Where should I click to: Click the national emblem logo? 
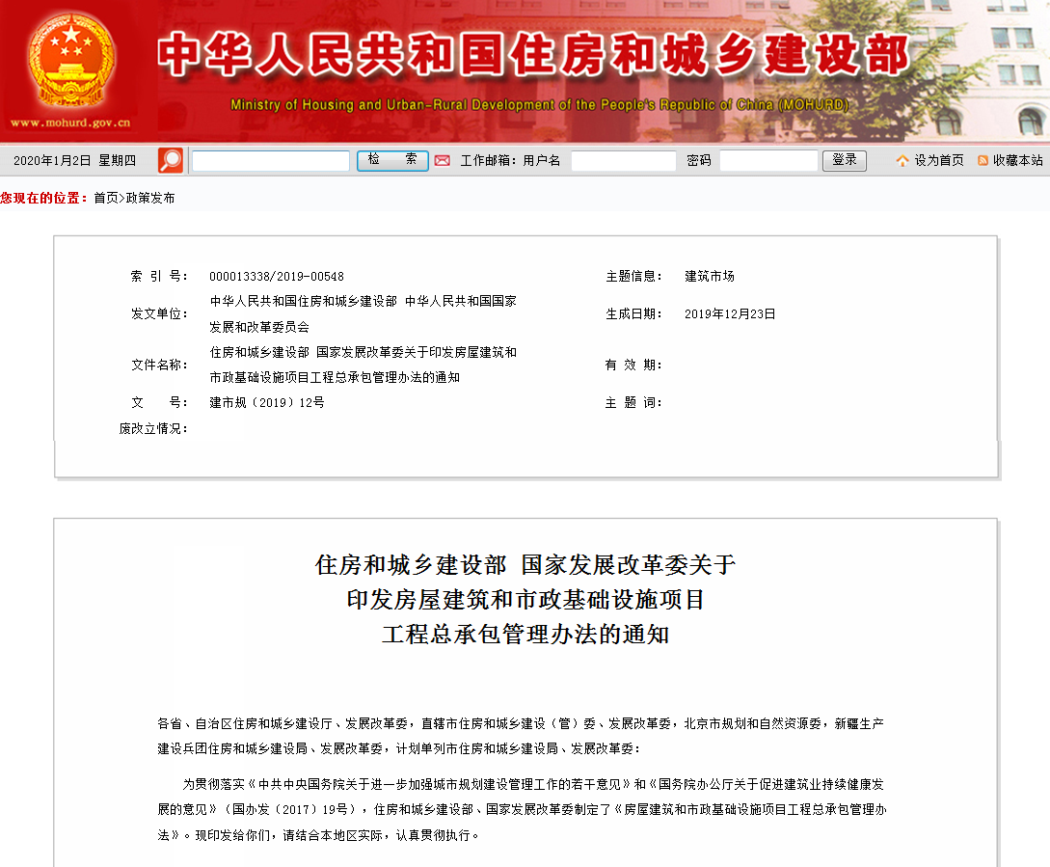[x=71, y=61]
